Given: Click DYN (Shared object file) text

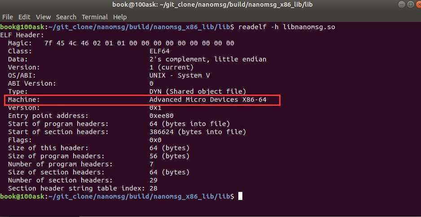Looking at the screenshot, I should pos(197,92).
